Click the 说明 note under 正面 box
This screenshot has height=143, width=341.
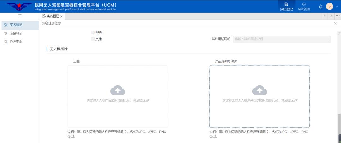(x=117, y=134)
